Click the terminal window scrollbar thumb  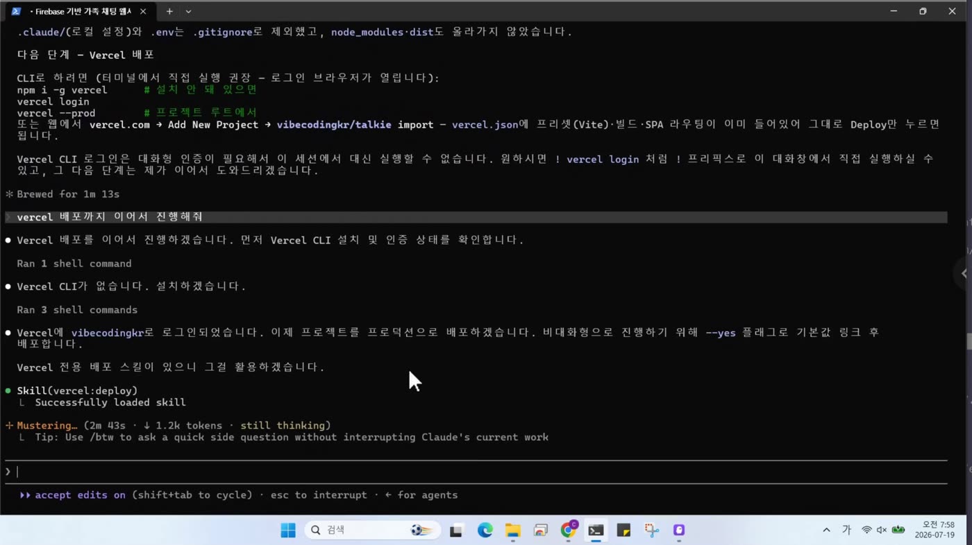click(x=969, y=342)
